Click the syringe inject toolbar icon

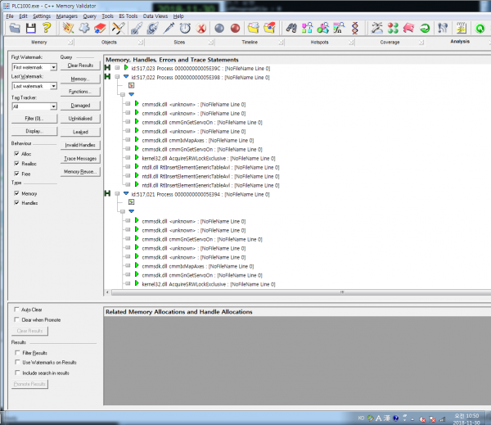[x=169, y=28]
